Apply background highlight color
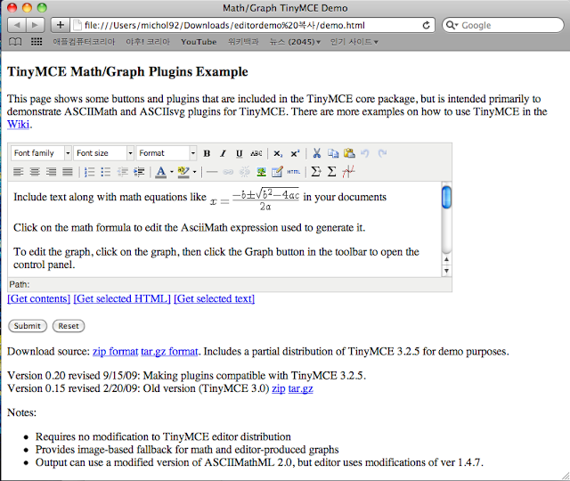The height and width of the screenshot is (481, 570). click(183, 172)
